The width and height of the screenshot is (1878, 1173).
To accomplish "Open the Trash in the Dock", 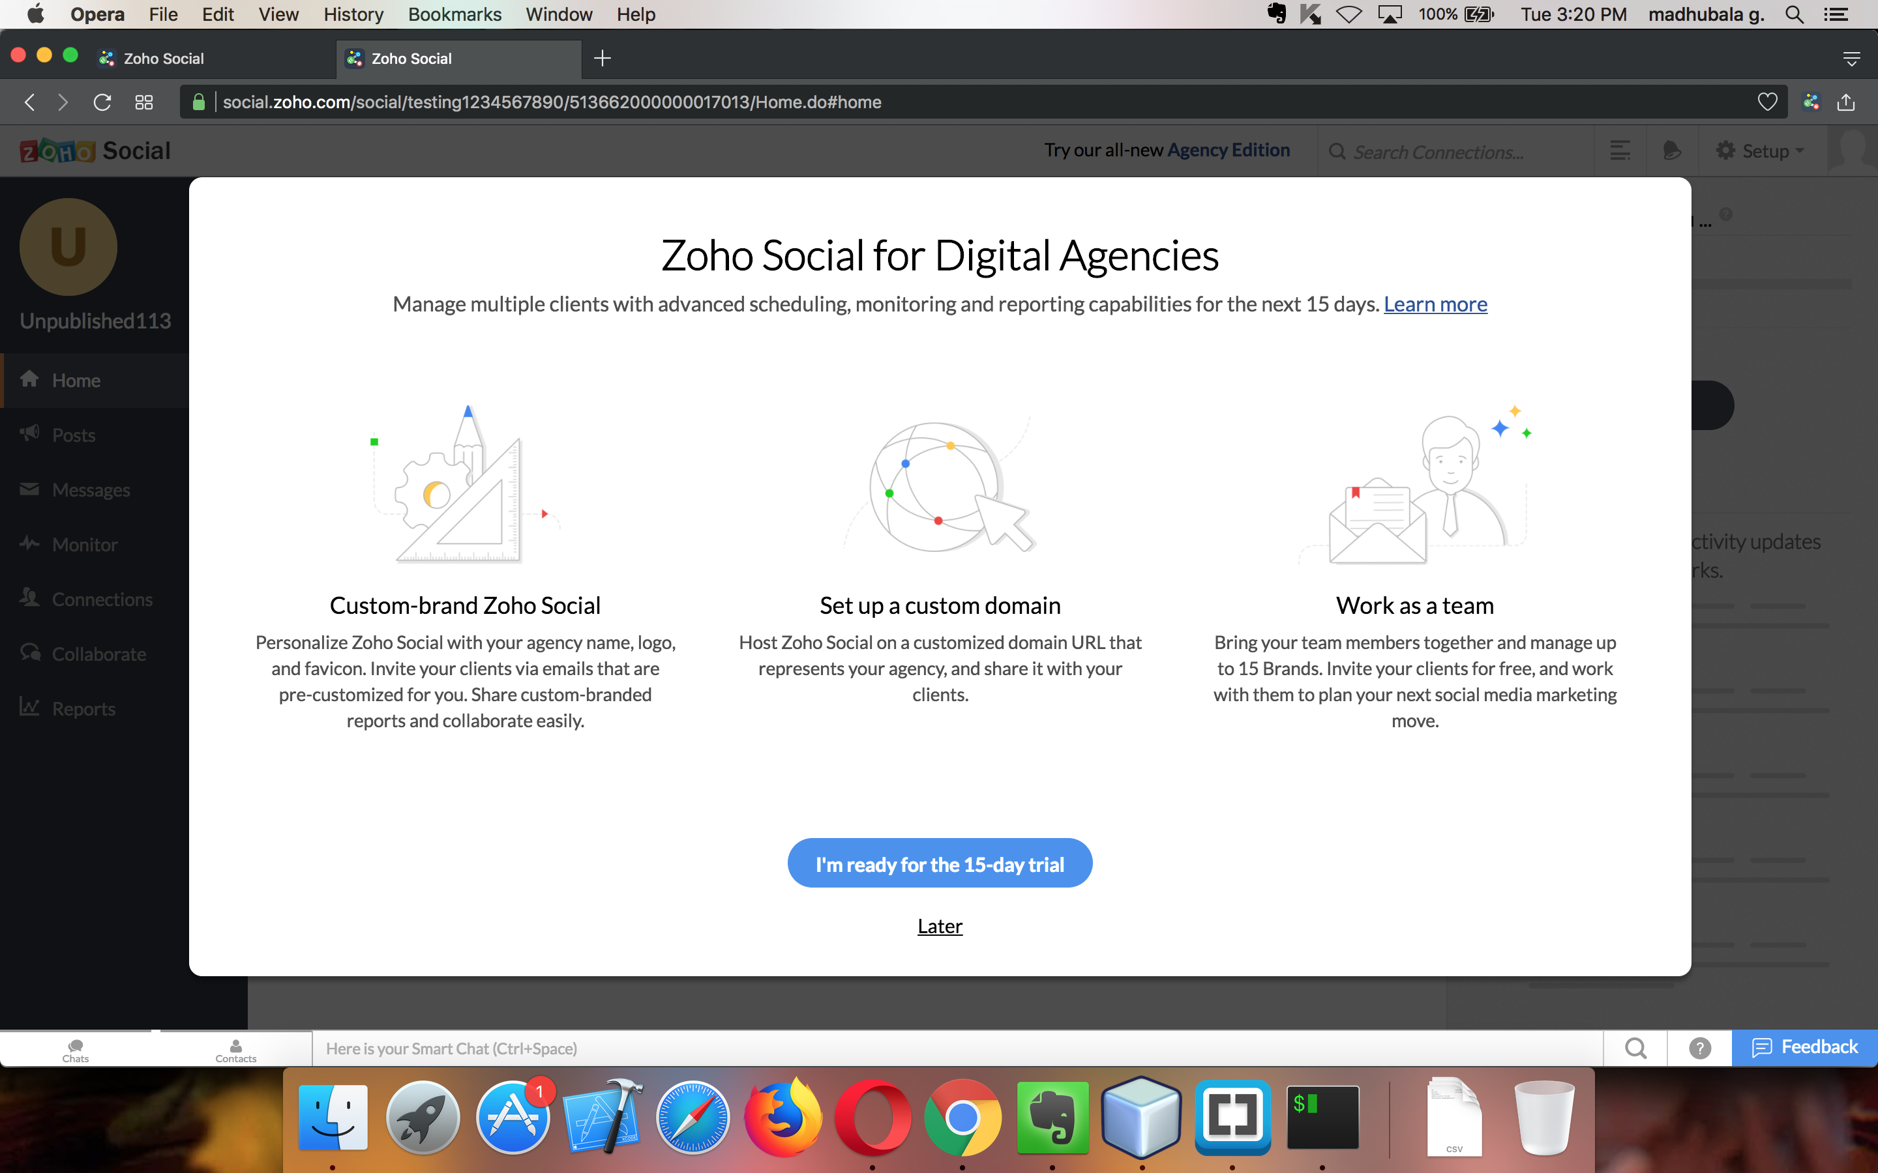I will pyautogui.click(x=1544, y=1118).
